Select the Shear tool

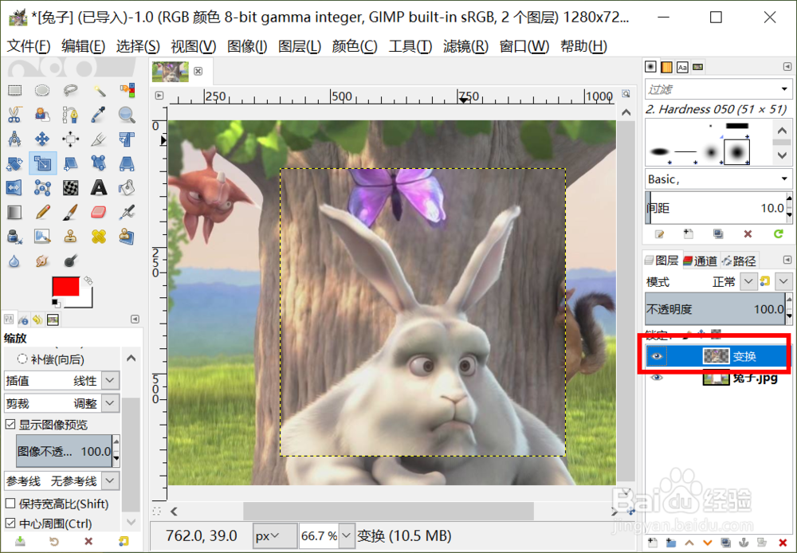tap(70, 163)
